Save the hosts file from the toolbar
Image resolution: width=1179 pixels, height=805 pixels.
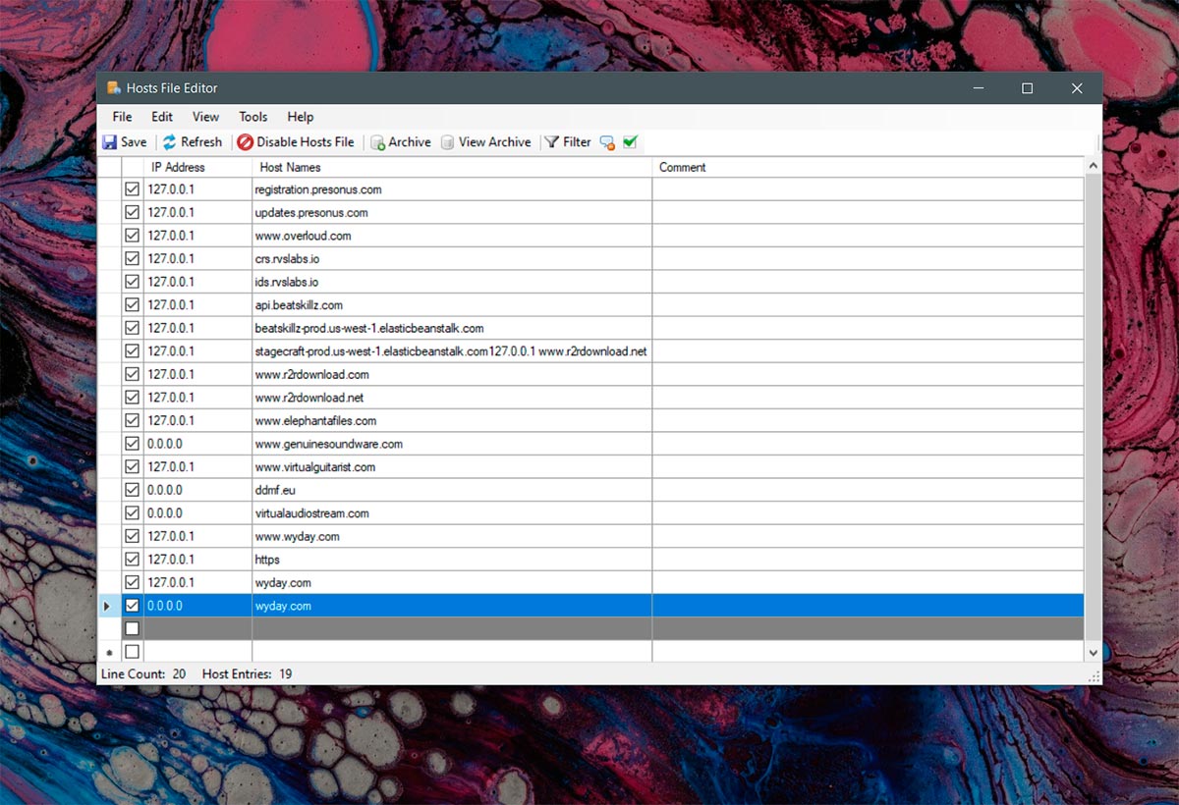pos(125,142)
